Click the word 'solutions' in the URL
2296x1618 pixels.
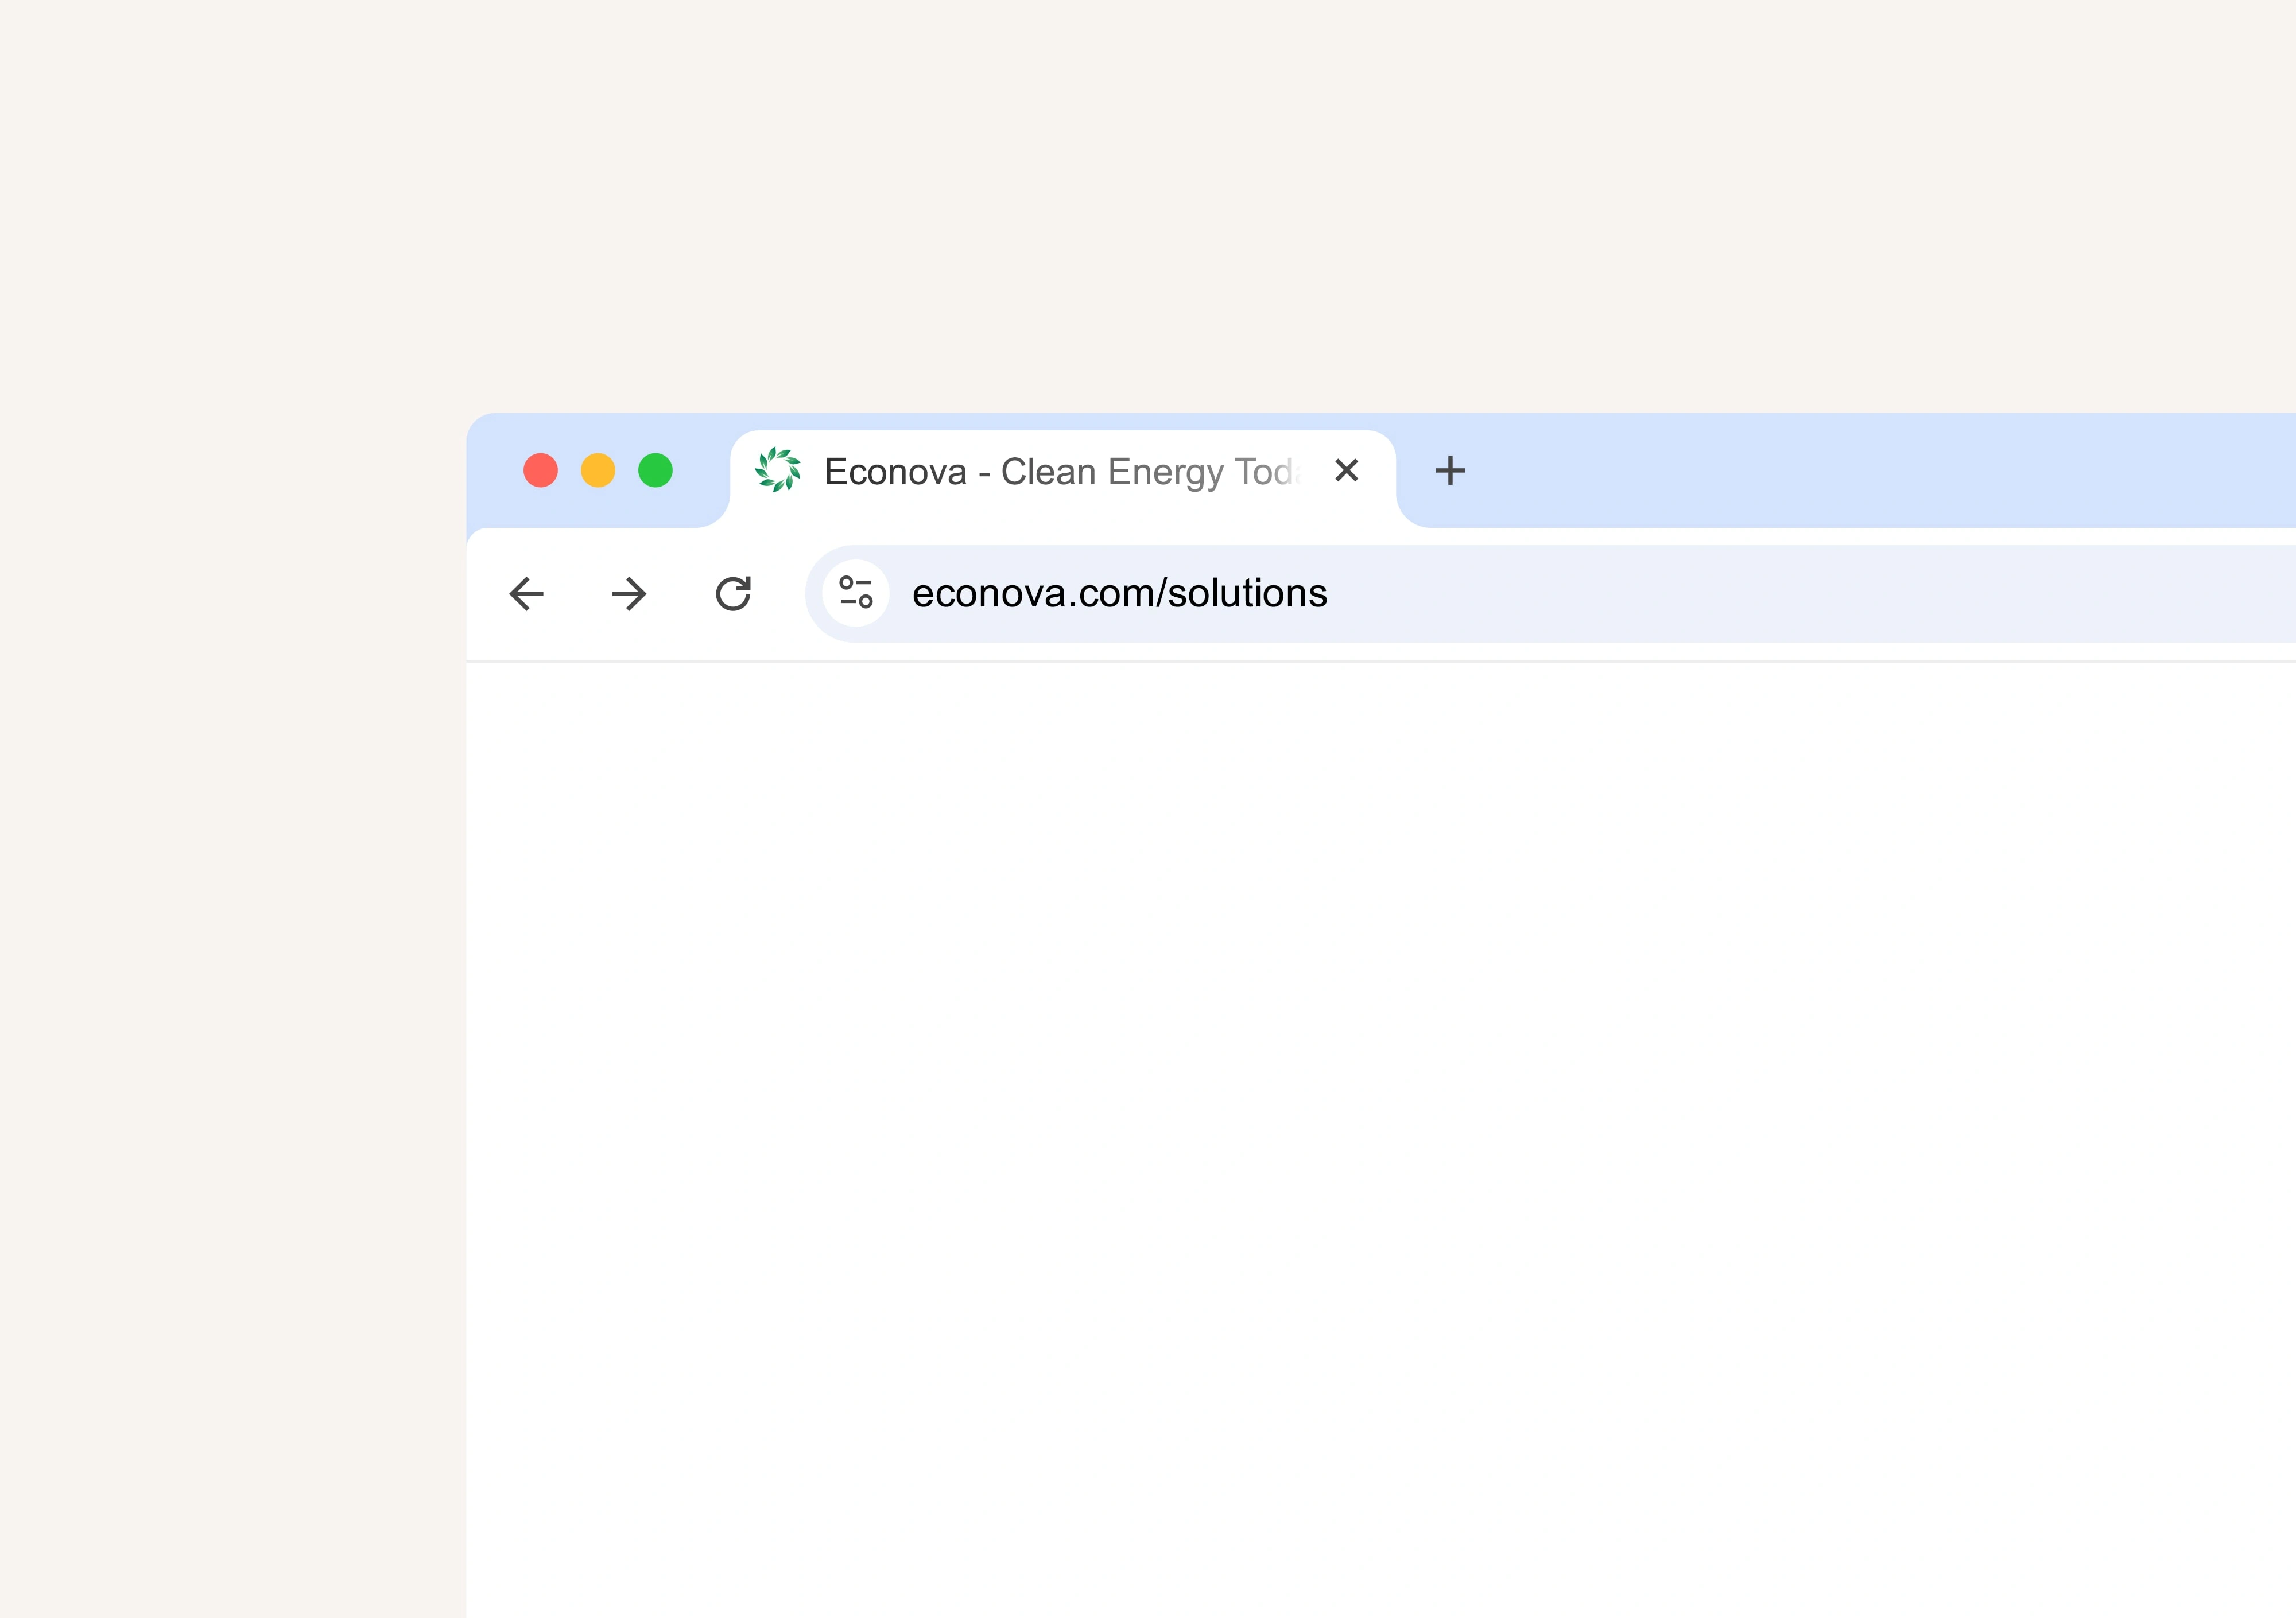[1247, 594]
